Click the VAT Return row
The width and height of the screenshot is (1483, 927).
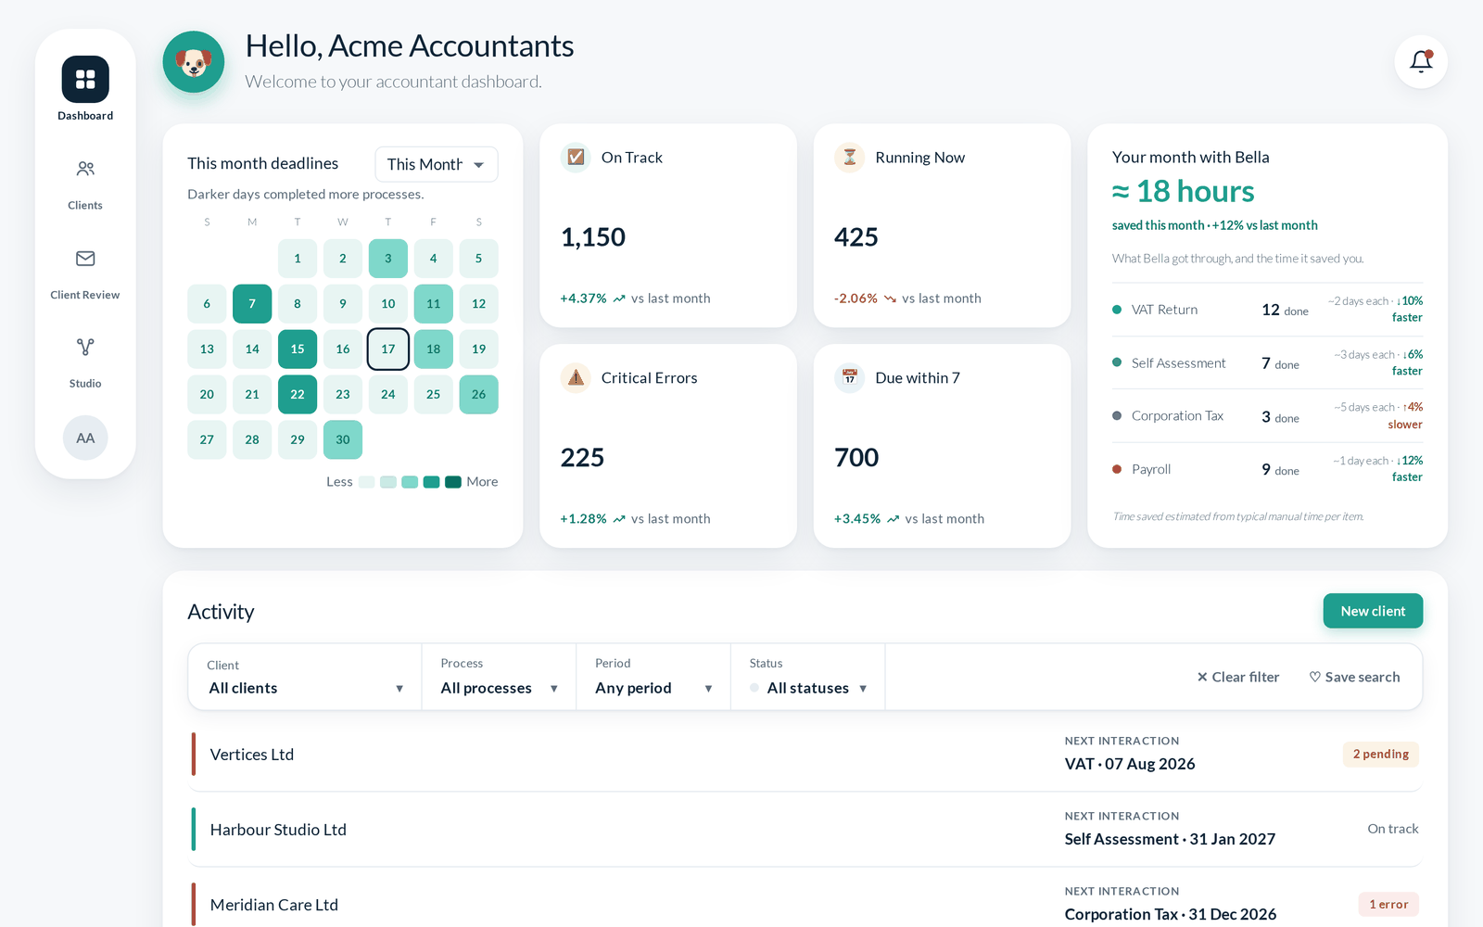coord(1268,310)
